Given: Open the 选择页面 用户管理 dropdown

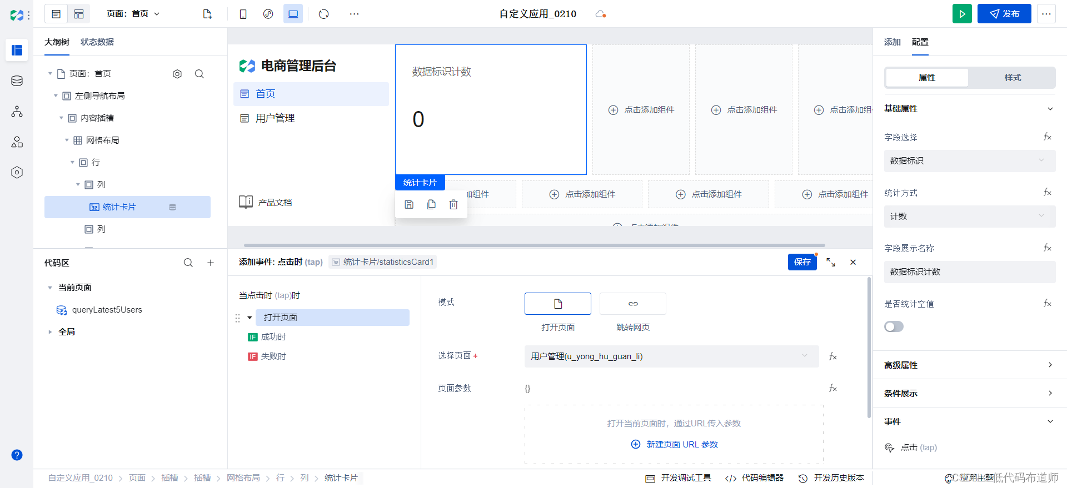Looking at the screenshot, I should click(671, 356).
